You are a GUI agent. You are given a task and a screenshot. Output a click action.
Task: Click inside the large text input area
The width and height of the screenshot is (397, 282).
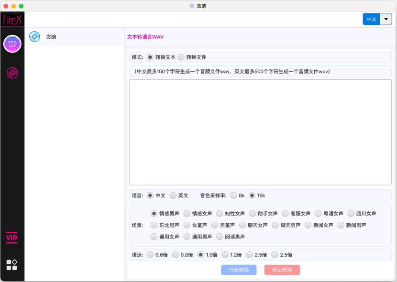261,132
